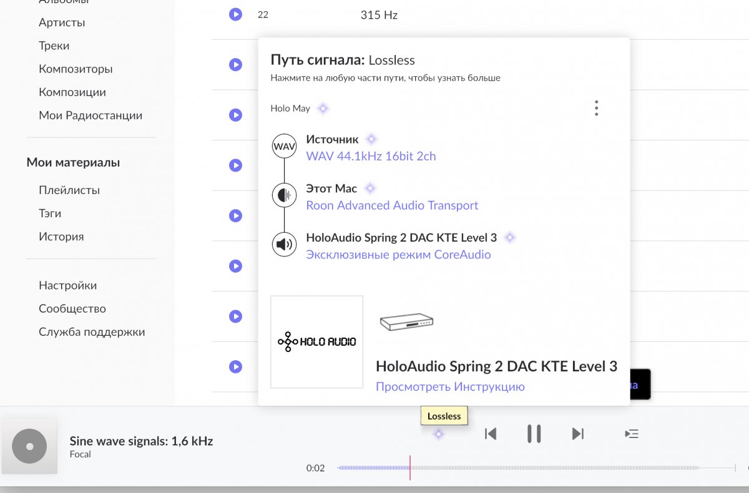This screenshot has height=493, width=749.
Task: Open Композиции in the sidebar
Action: point(72,92)
